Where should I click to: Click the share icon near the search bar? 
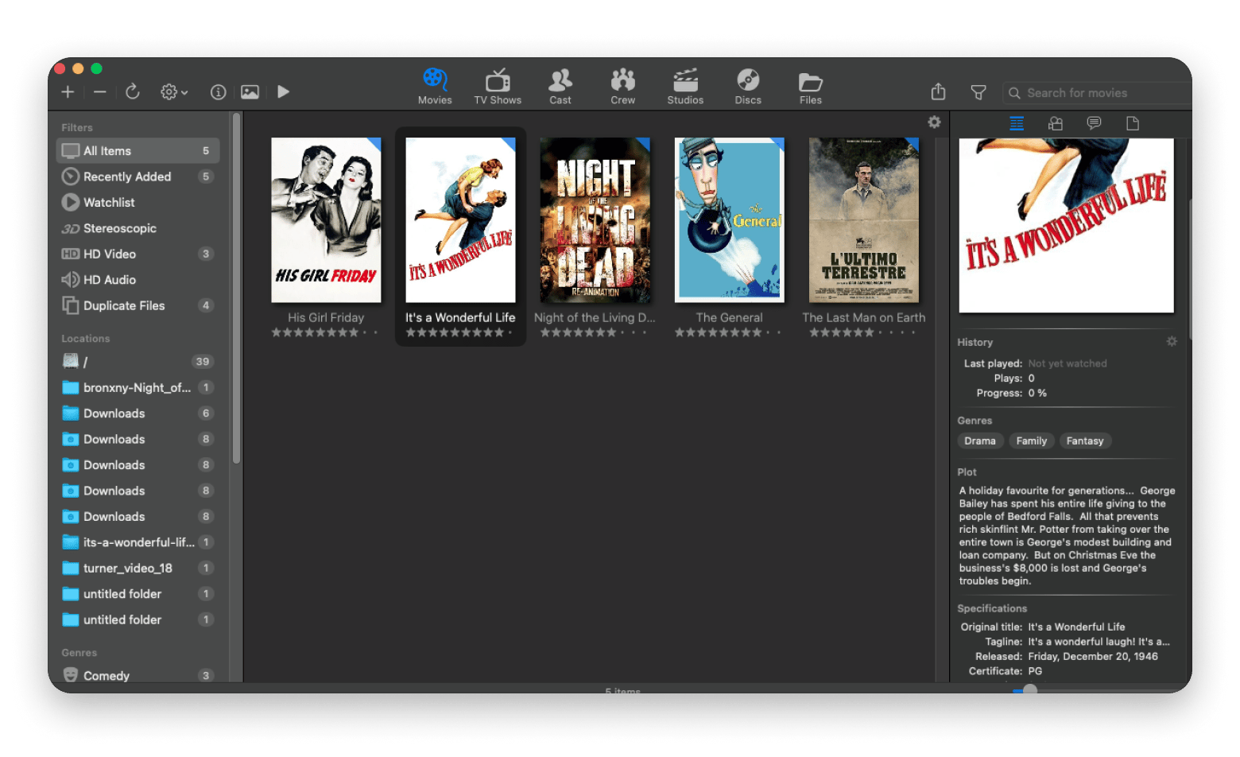pos(938,92)
